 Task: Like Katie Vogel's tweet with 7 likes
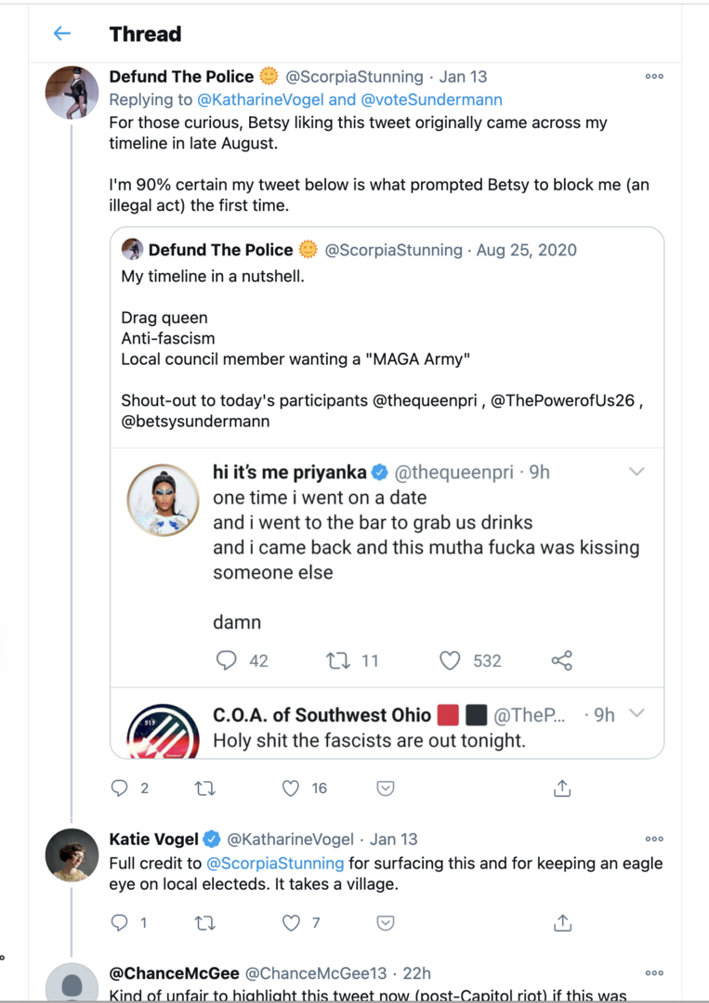click(291, 922)
